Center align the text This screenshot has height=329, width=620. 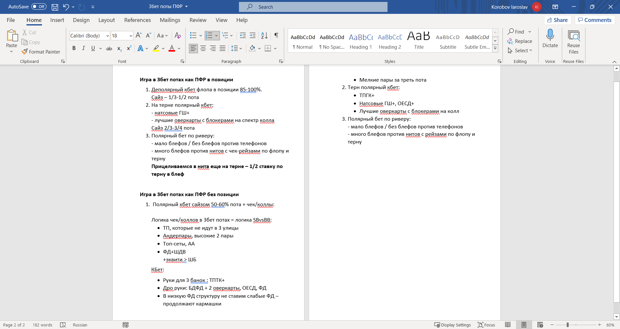(203, 48)
